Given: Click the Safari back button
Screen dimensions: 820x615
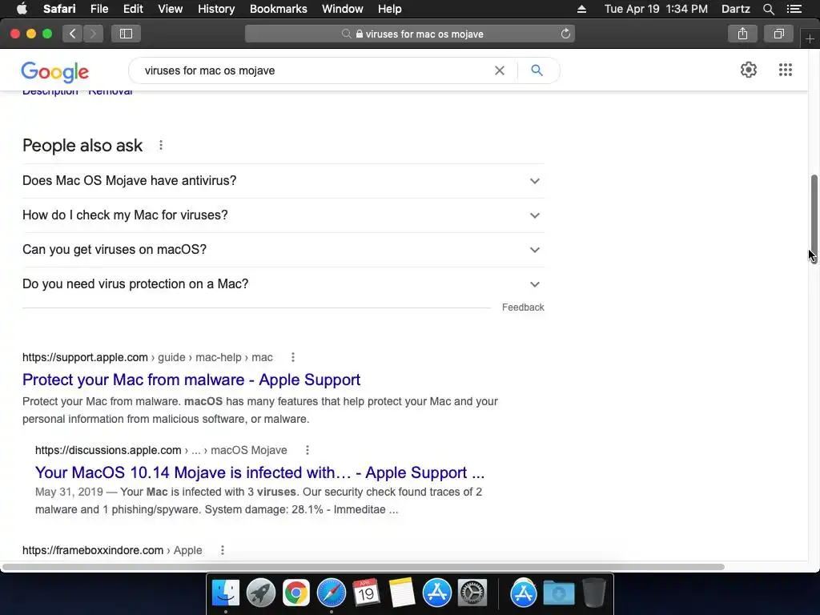Looking at the screenshot, I should point(73,34).
